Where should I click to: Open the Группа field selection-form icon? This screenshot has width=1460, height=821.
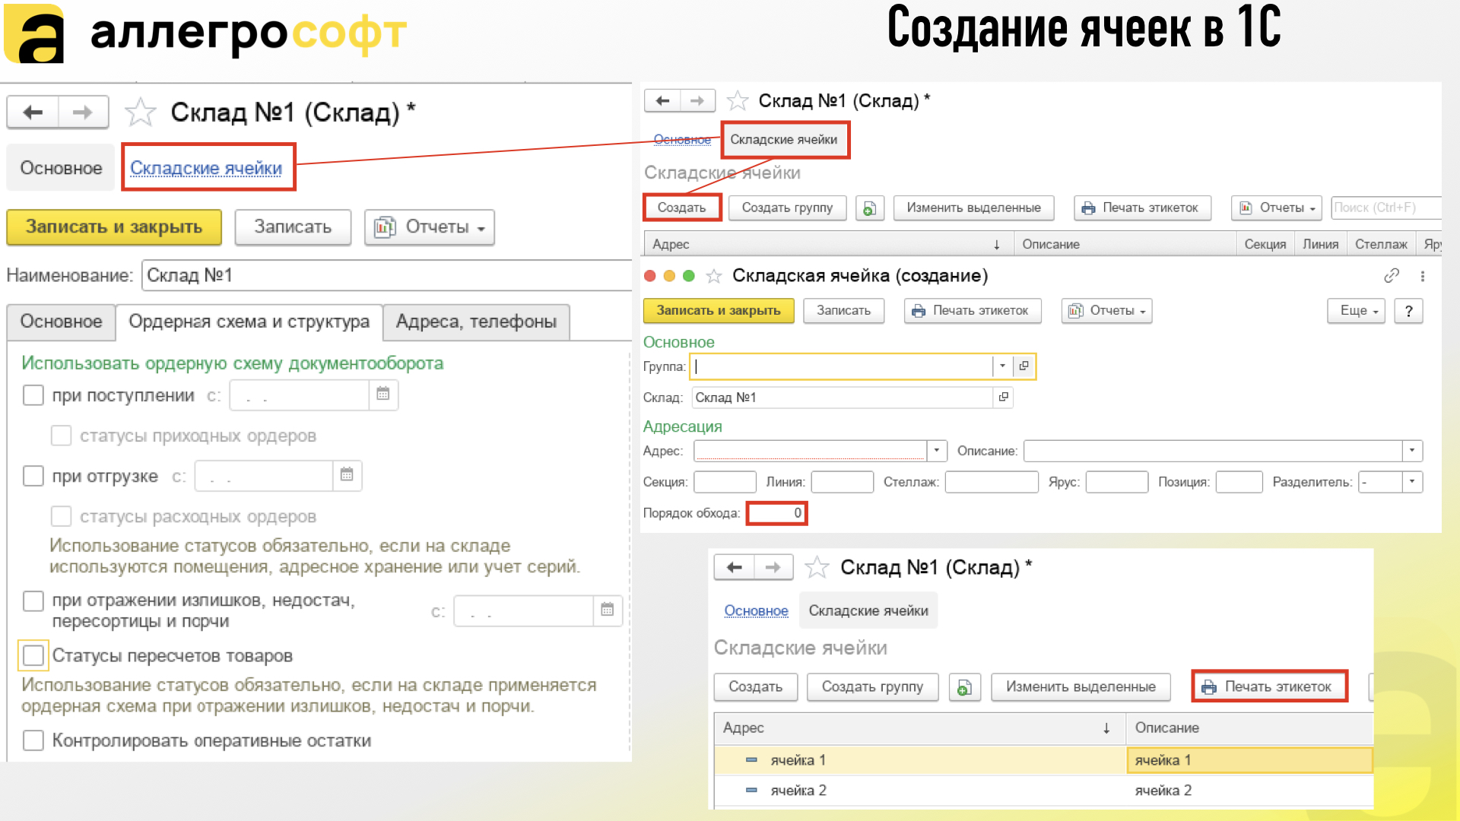1024,366
